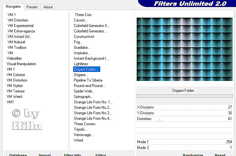Pick the Constructivist filter
This screenshot has height=156, width=236.
[84, 37]
